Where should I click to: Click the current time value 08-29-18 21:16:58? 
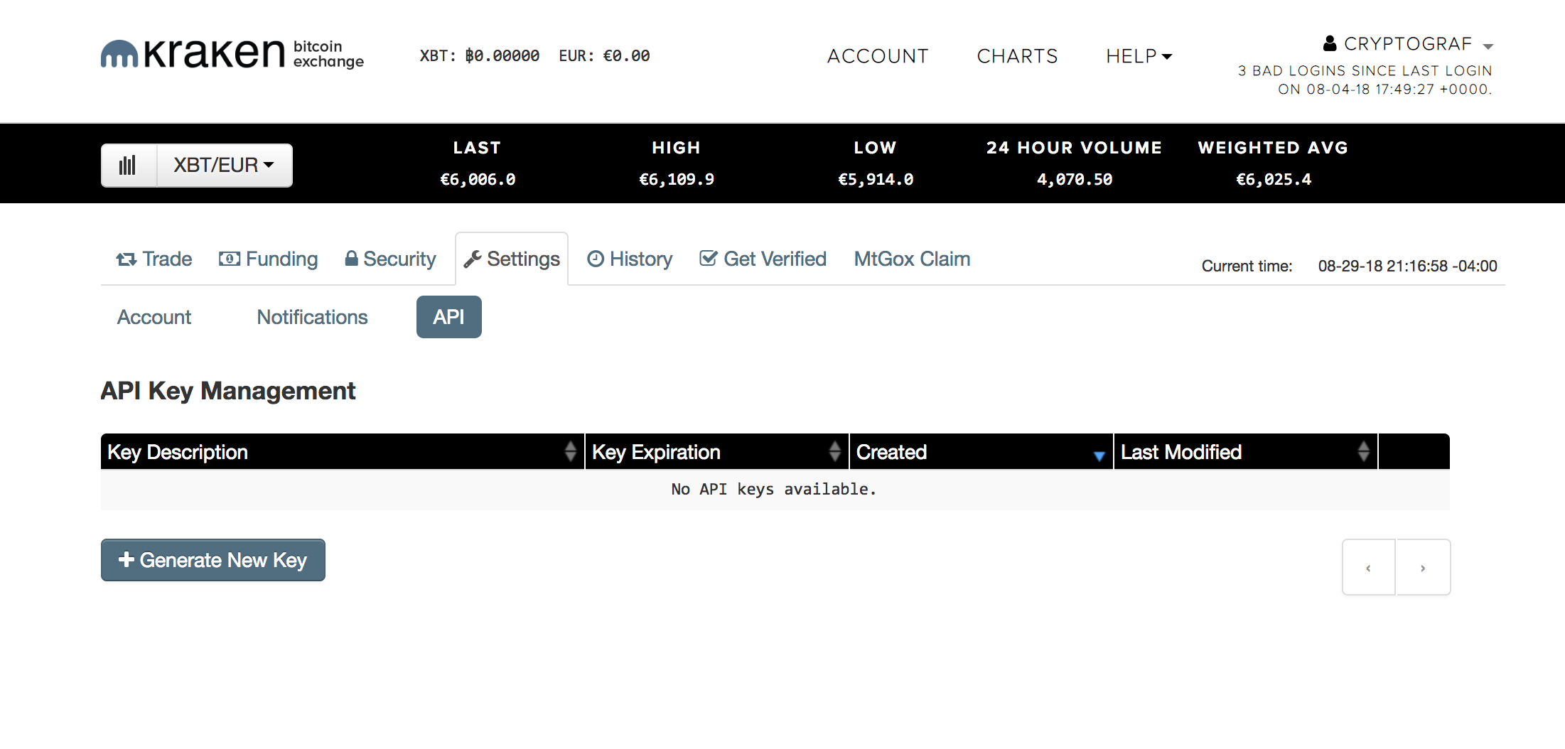tap(1407, 266)
